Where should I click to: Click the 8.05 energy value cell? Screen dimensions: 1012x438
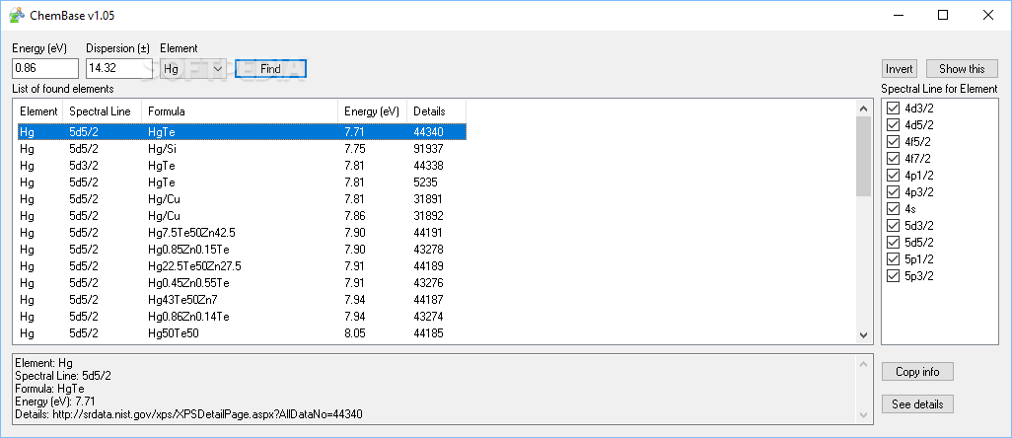pyautogui.click(x=354, y=332)
